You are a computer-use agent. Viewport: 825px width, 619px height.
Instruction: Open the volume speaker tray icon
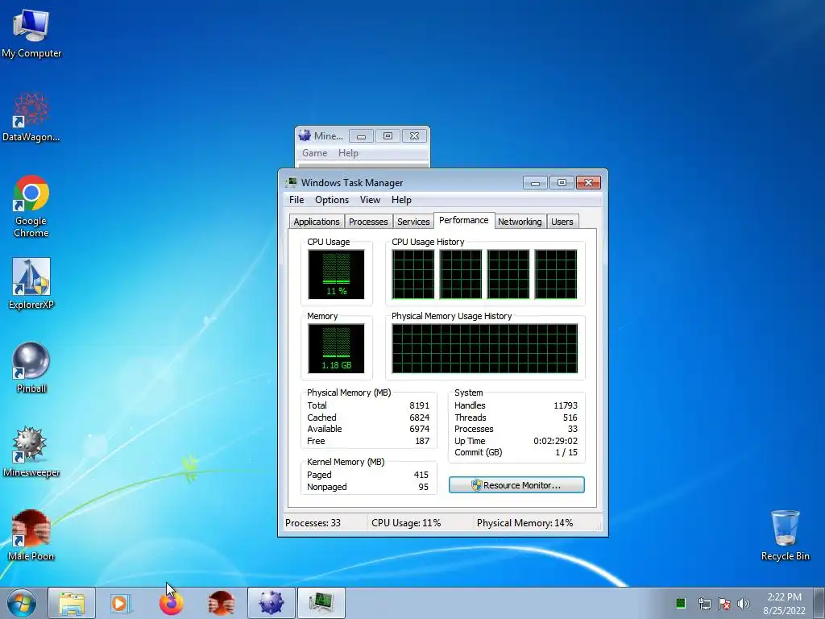744,603
